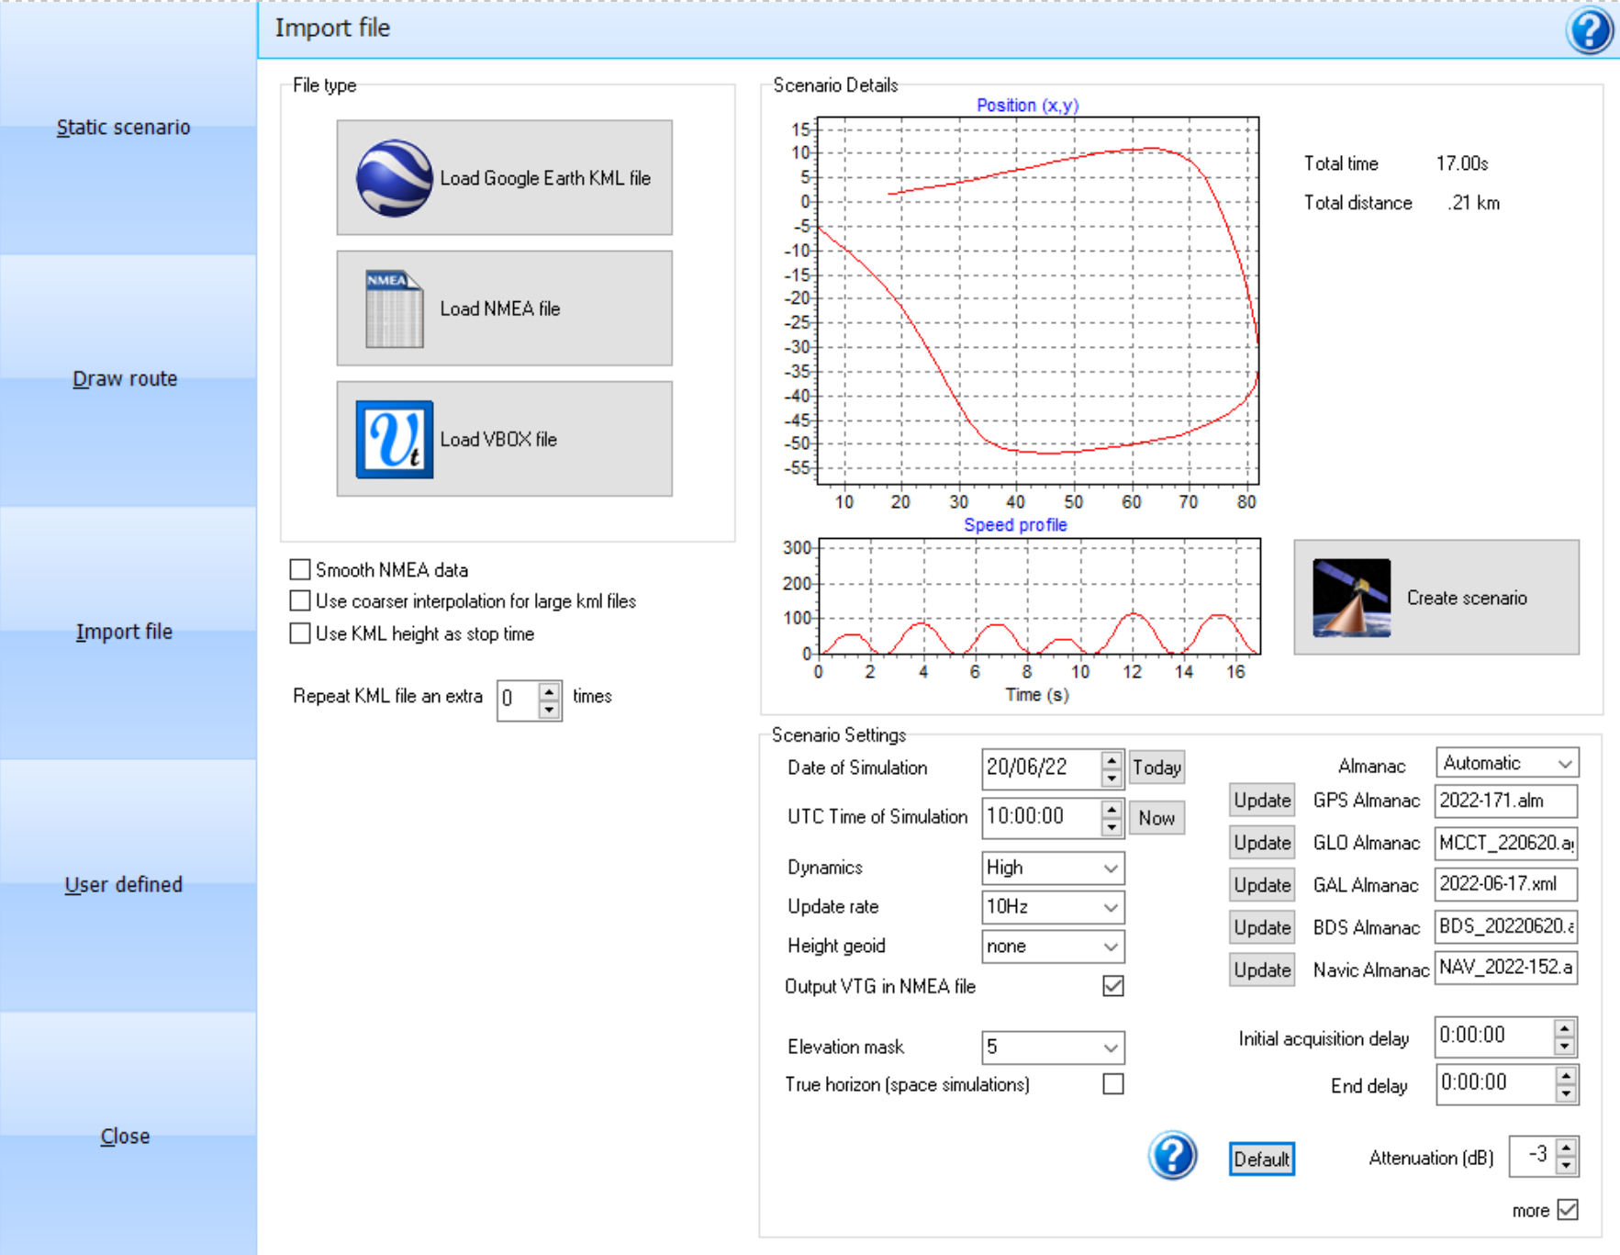1620x1255 pixels.
Task: Click the End delay time field
Action: [x=1495, y=1084]
